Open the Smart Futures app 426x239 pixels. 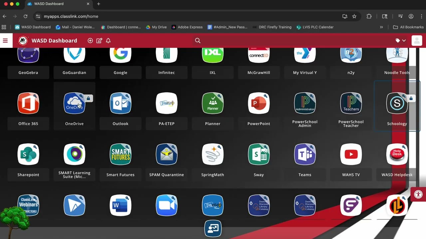120,154
